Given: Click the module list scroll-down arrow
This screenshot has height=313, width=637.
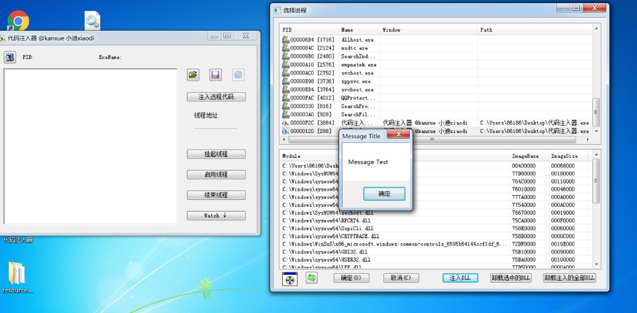Looking at the screenshot, I should 596,264.
